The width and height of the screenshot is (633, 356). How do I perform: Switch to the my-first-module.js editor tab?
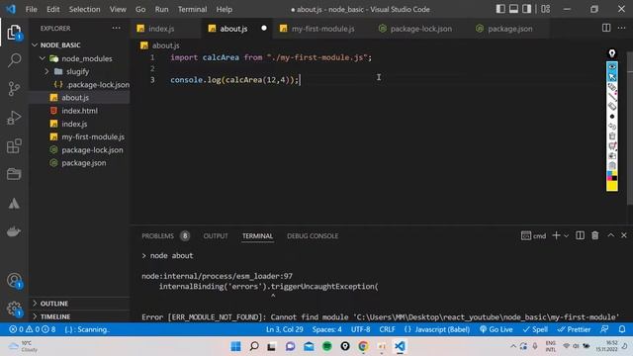point(322,29)
